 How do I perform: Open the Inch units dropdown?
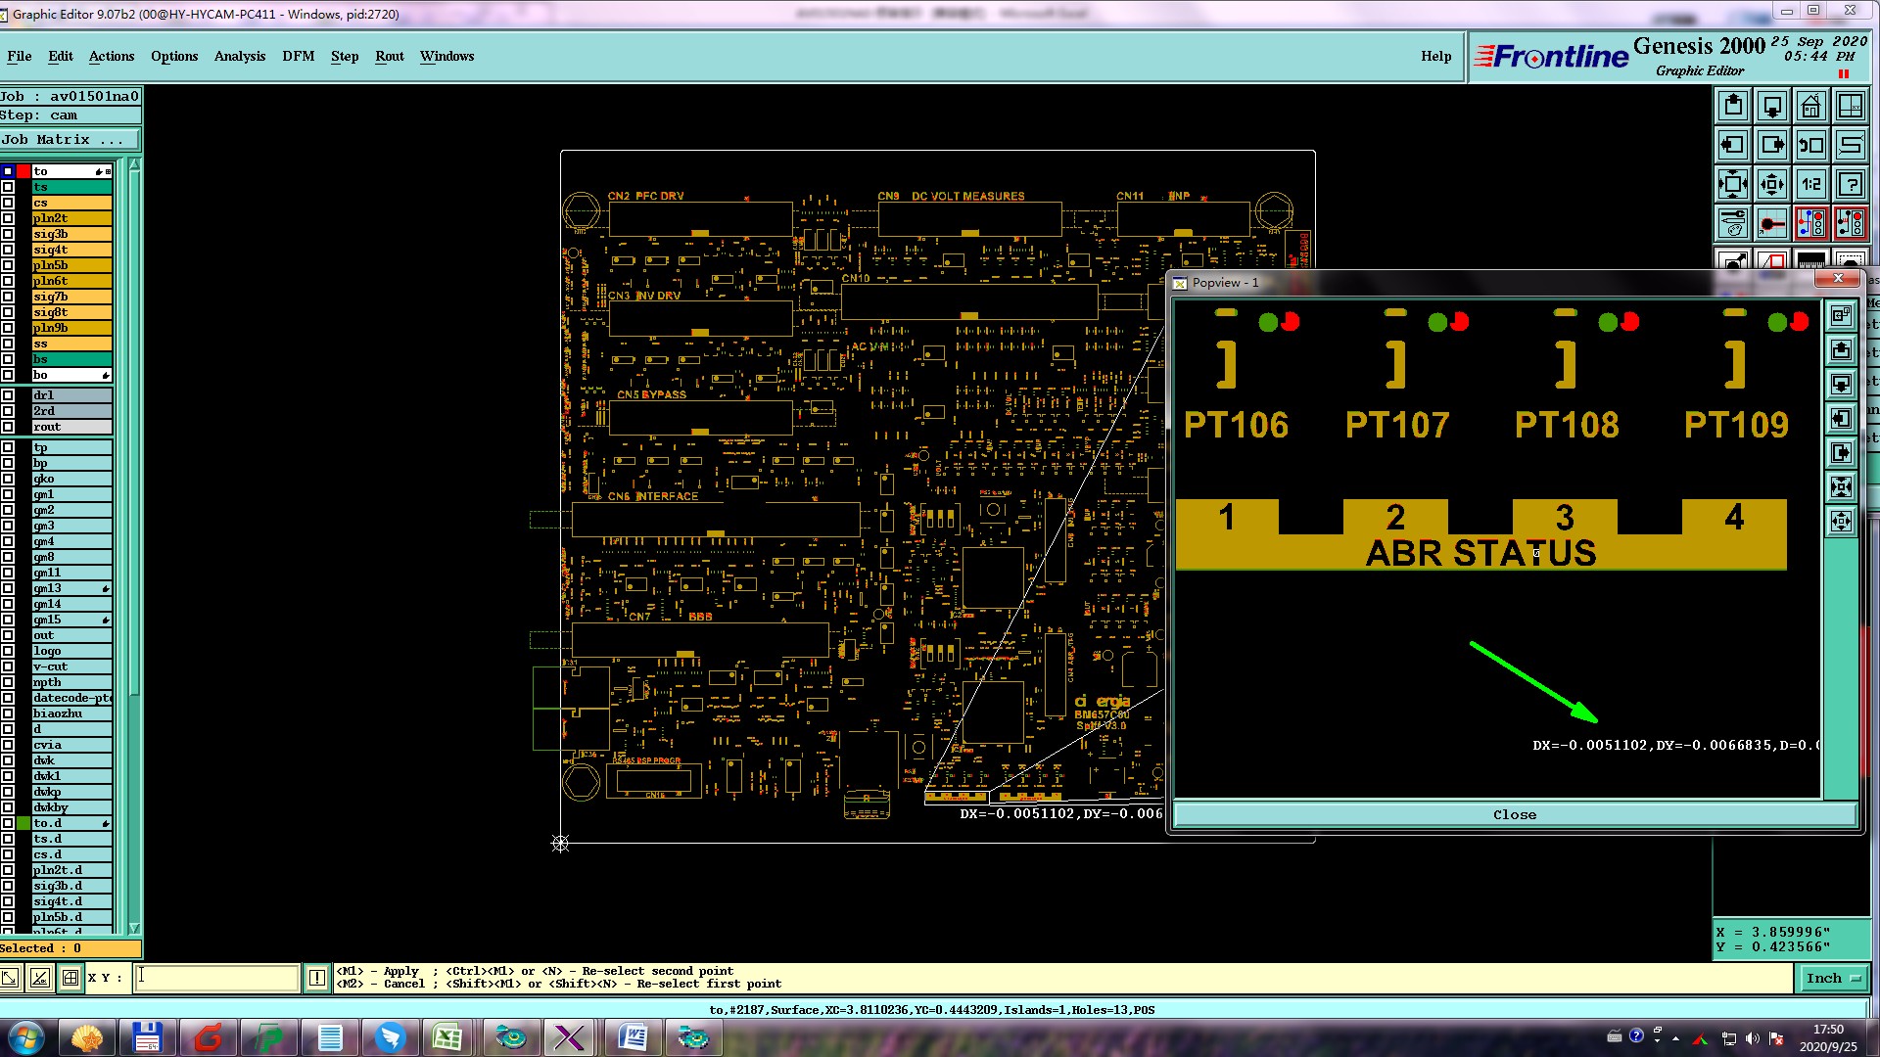[x=1832, y=978]
